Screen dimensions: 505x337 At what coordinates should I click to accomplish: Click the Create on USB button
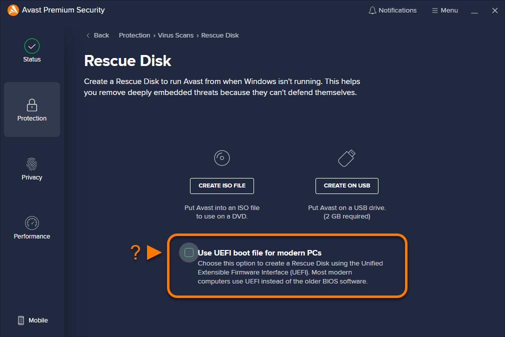pyautogui.click(x=347, y=185)
